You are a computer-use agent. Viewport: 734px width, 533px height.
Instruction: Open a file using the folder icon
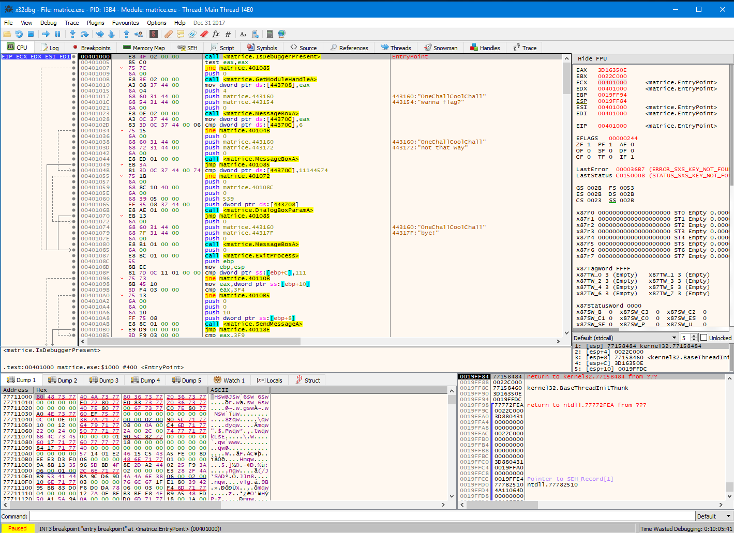pos(7,34)
